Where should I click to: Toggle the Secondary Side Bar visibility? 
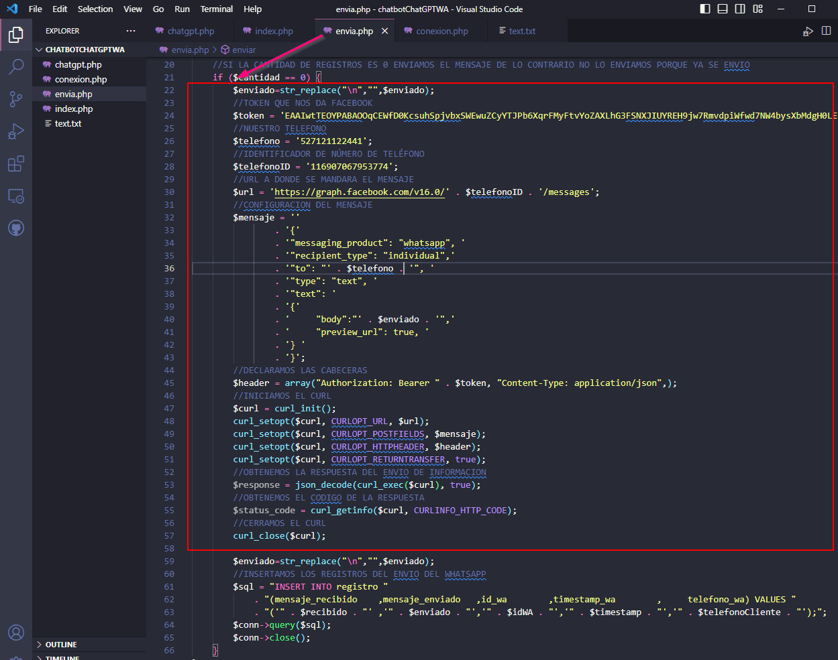pos(739,9)
